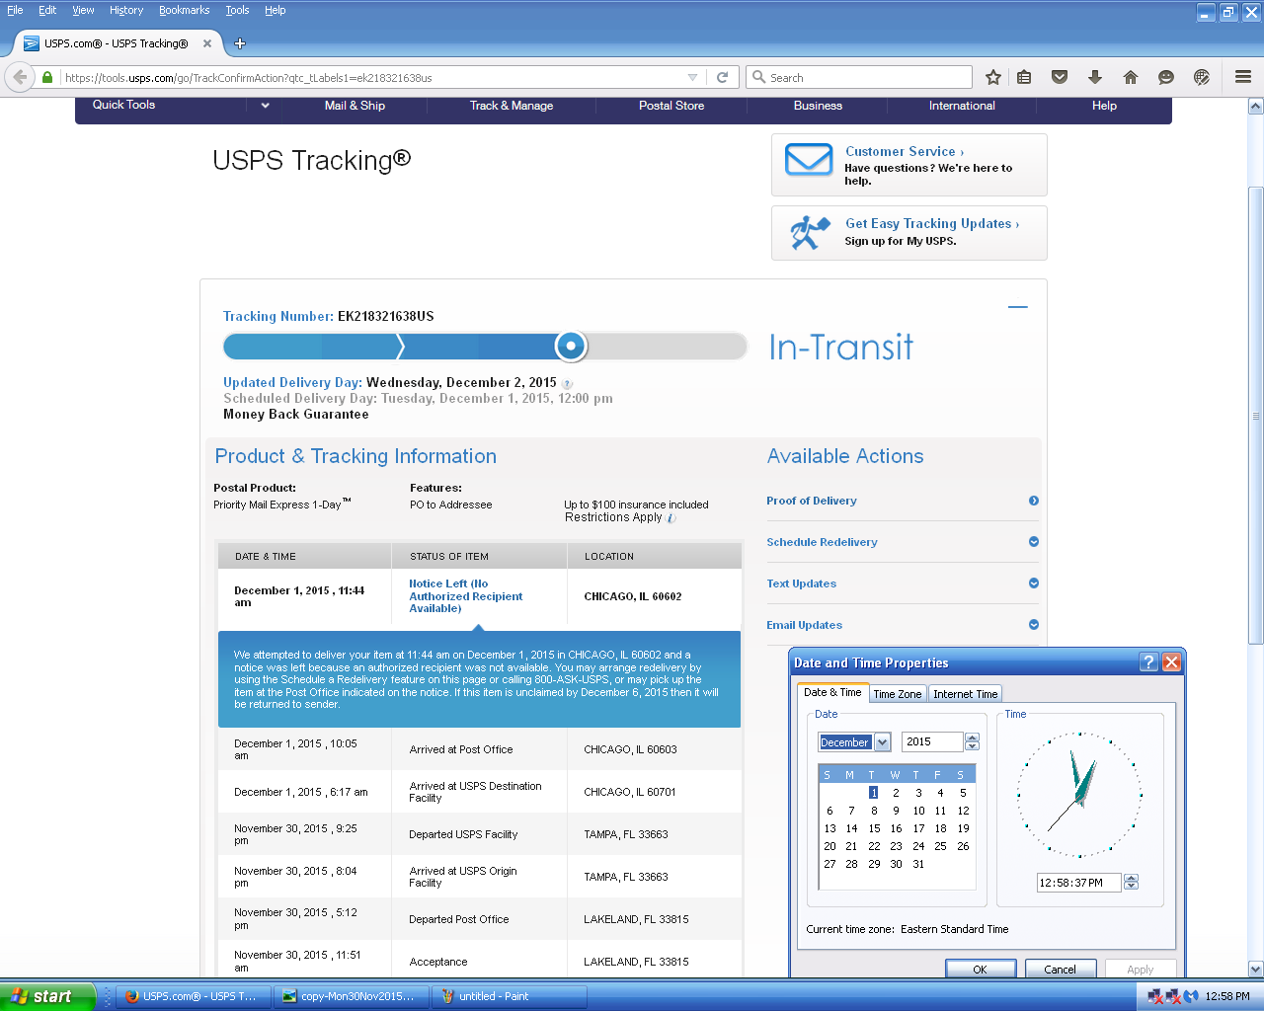Click the Pocket save icon
The width and height of the screenshot is (1264, 1011).
click(x=1060, y=77)
